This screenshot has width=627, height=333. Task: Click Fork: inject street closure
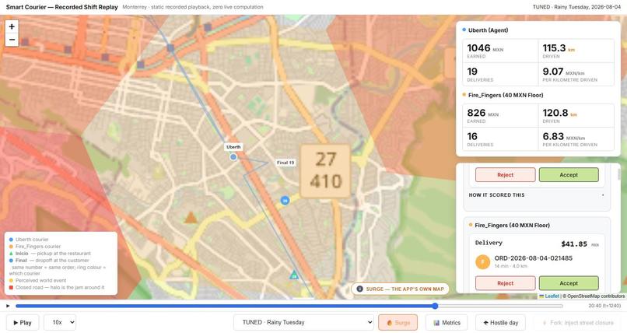[x=577, y=323]
